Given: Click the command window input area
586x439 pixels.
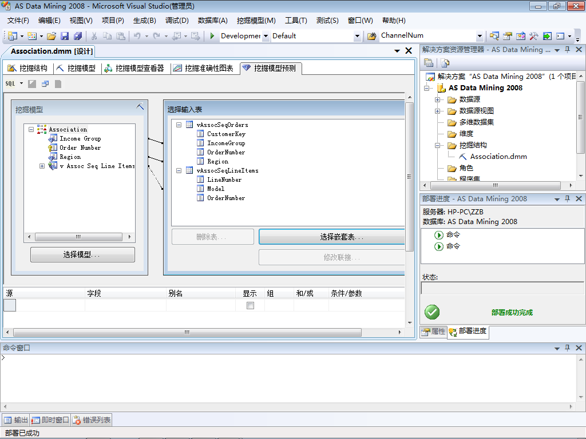Looking at the screenshot, I should tap(288, 377).
